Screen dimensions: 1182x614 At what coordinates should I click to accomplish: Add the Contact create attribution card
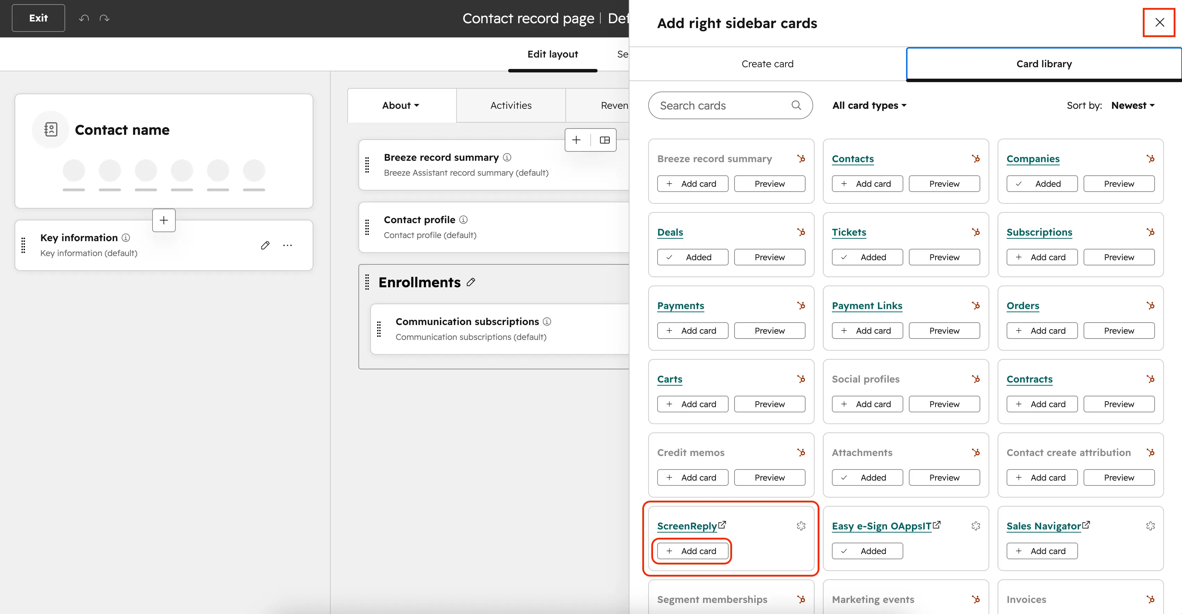(x=1042, y=478)
